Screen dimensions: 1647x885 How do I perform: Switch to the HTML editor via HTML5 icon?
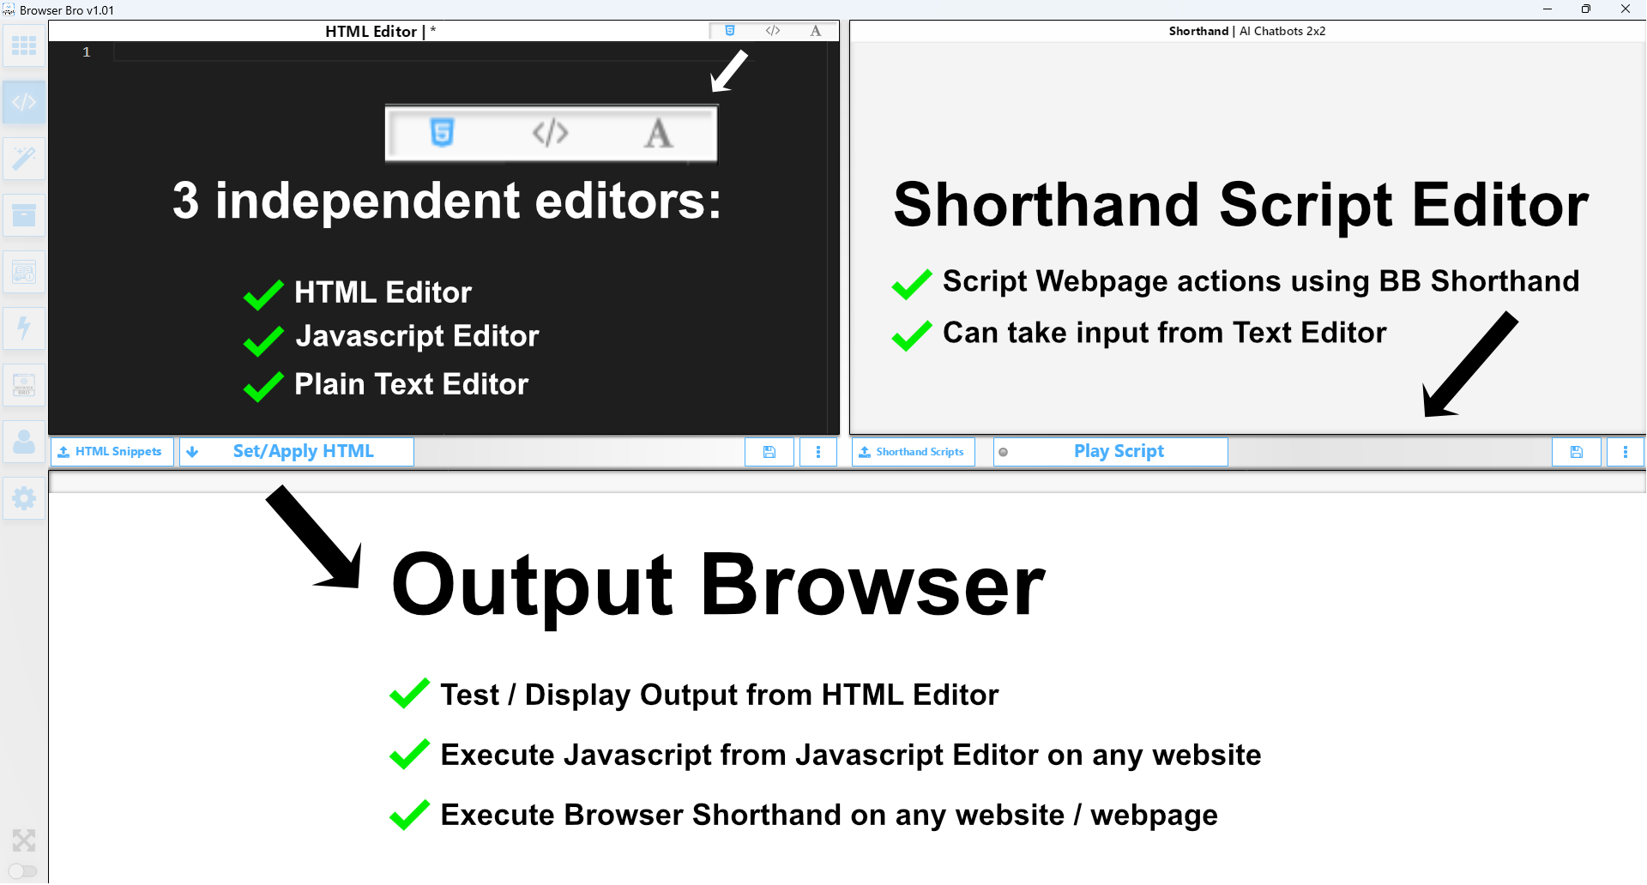click(x=730, y=31)
